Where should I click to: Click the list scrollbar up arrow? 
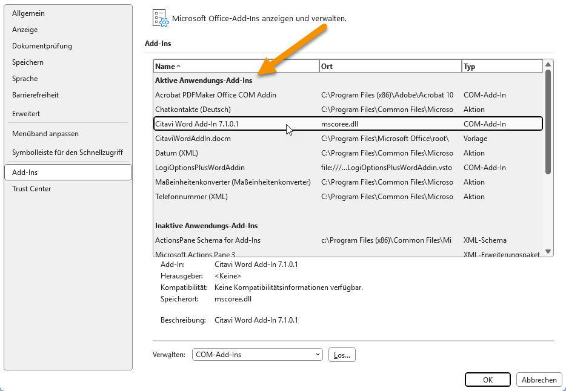pyautogui.click(x=548, y=64)
